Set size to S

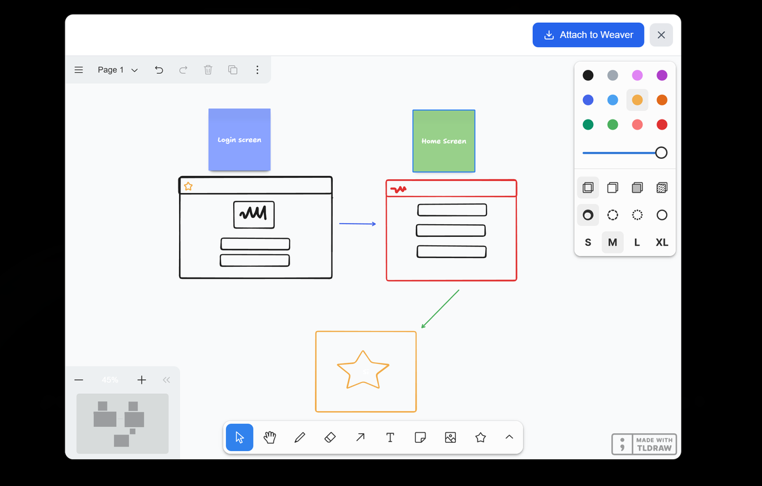(x=588, y=242)
